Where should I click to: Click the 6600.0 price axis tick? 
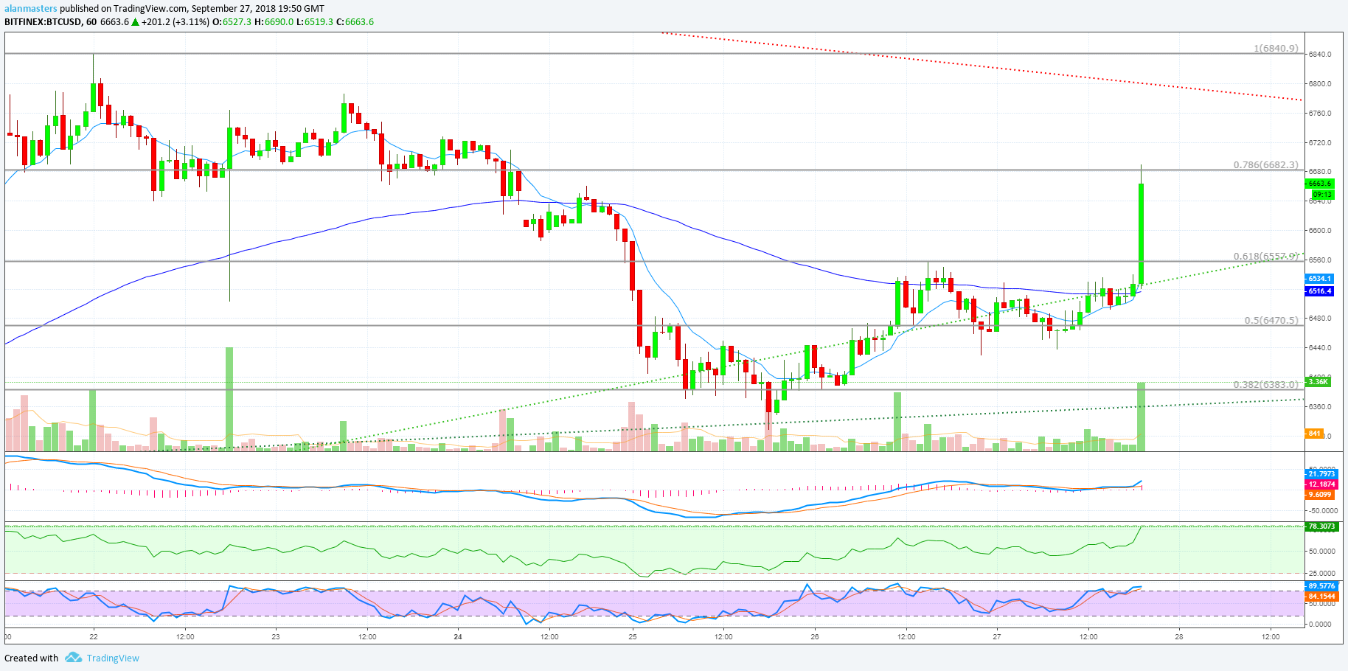[1321, 231]
